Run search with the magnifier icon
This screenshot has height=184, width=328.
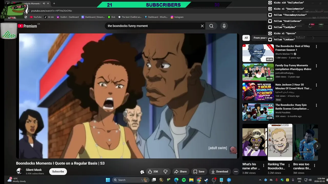[211, 26]
